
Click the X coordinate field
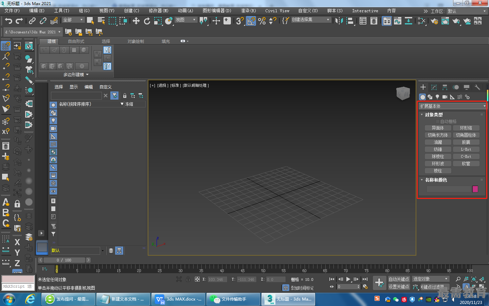(x=217, y=279)
